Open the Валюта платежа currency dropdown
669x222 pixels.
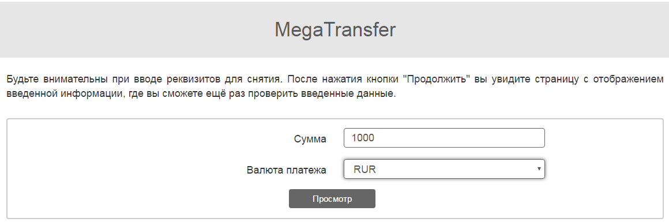click(444, 169)
